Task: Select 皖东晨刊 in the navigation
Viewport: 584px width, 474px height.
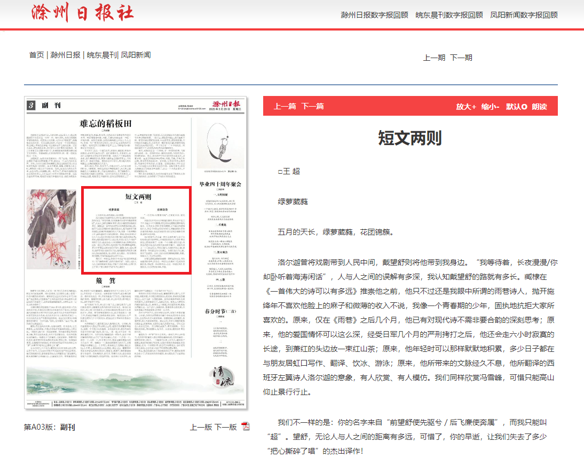Action: [x=101, y=55]
